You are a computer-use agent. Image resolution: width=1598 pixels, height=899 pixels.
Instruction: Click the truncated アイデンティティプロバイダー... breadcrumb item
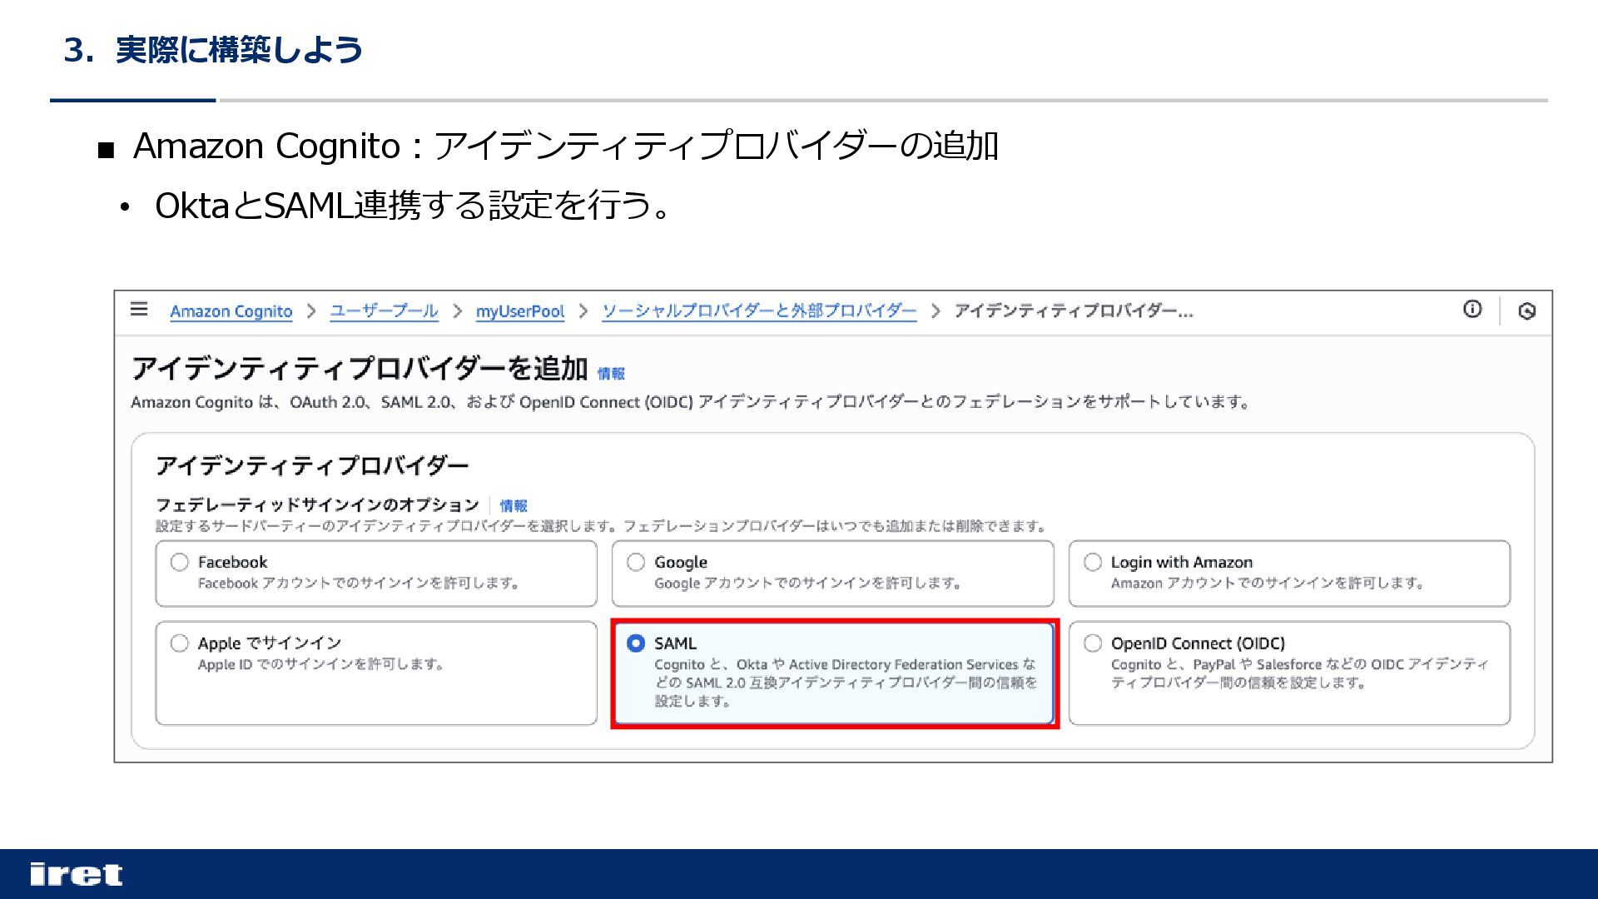(x=1074, y=311)
